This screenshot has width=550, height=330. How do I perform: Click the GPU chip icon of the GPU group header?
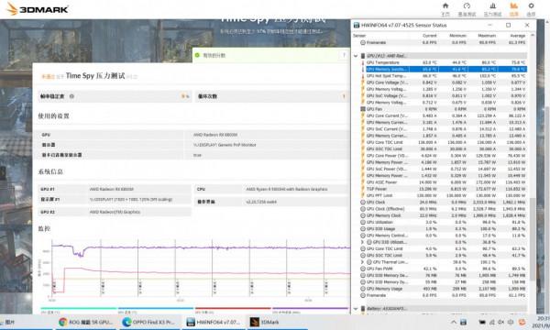tap(363, 56)
